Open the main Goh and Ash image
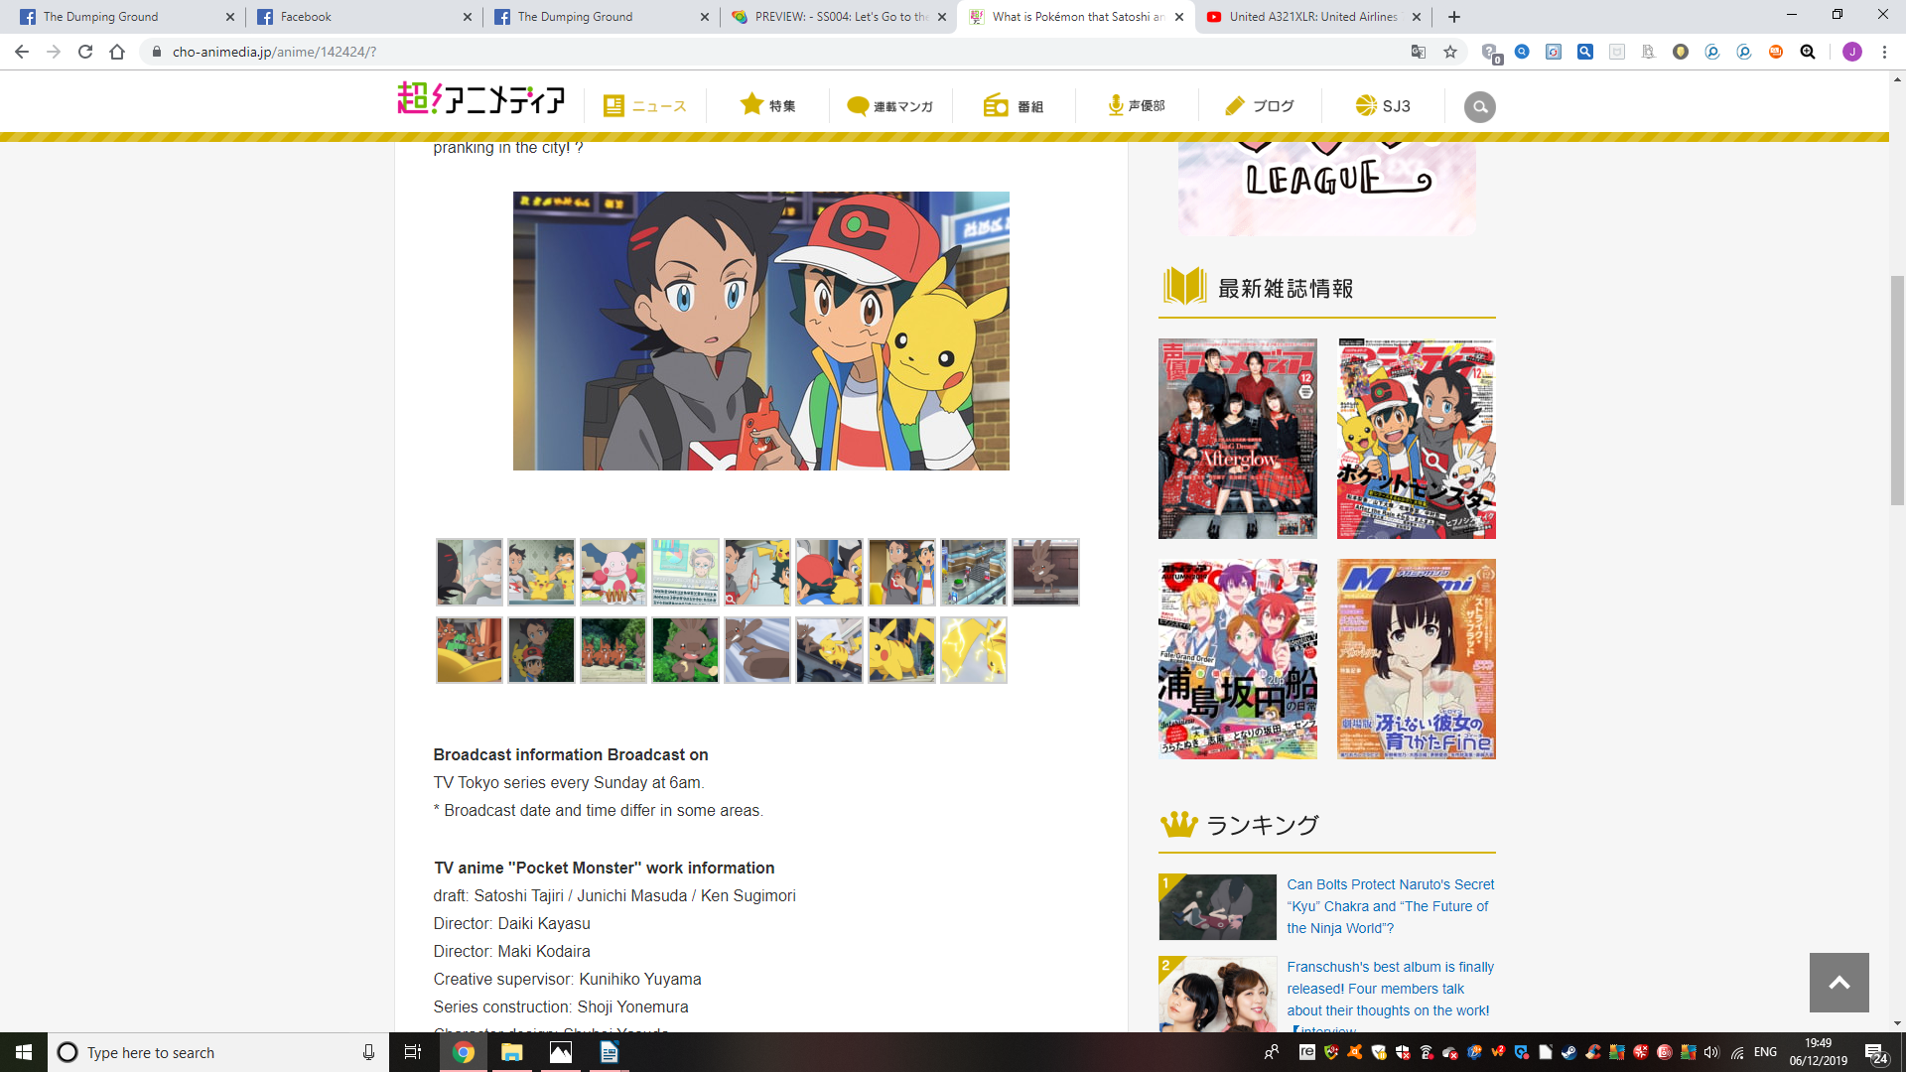This screenshot has width=1906, height=1072. [760, 331]
